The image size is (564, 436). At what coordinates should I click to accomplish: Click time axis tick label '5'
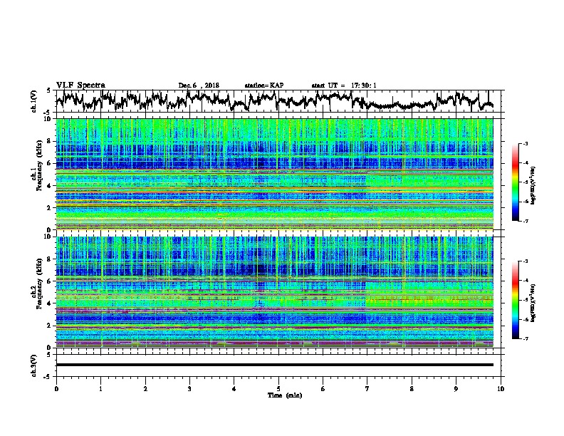[x=278, y=389]
